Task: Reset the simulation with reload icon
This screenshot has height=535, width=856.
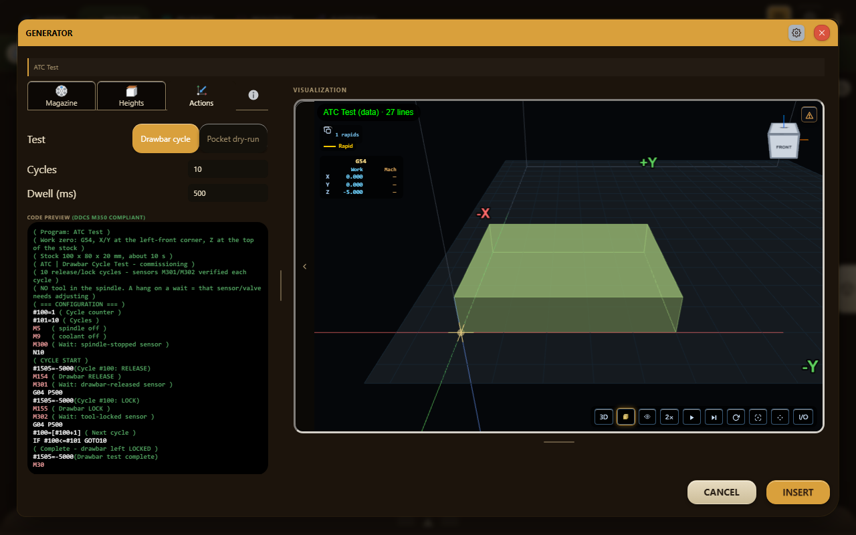Action: pyautogui.click(x=736, y=417)
